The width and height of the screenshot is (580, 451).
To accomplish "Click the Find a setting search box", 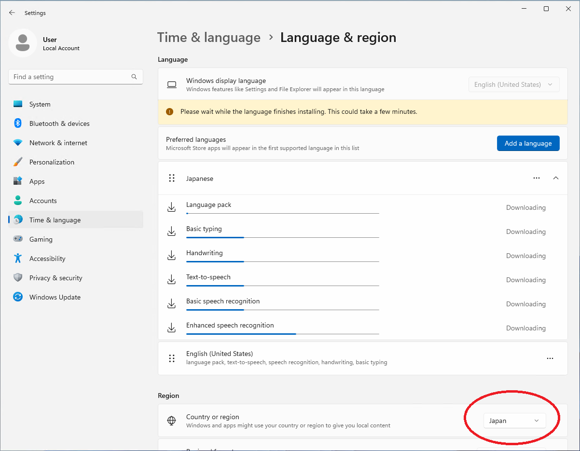I will point(75,77).
